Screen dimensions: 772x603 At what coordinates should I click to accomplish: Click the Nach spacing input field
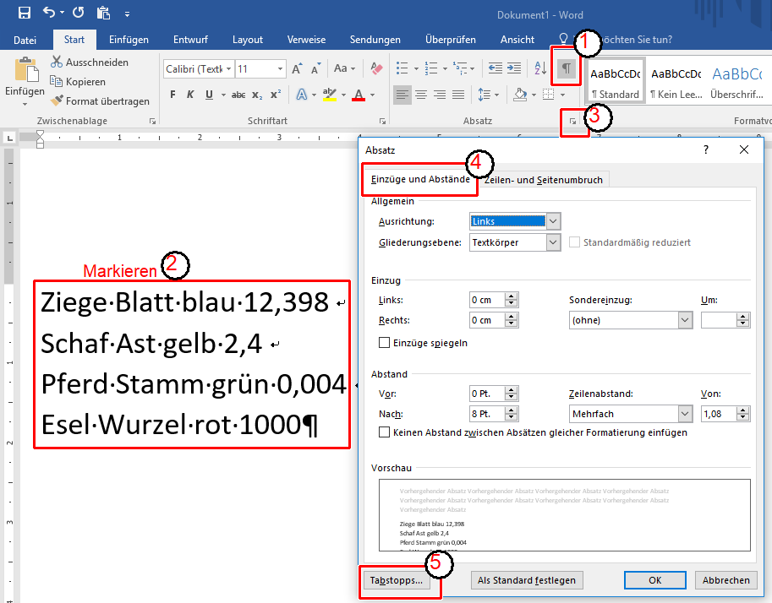point(487,414)
